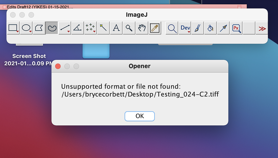Pick the Magnifying glass zoom tool
Image resolution: width=278 pixels, height=158 pixels.
pyautogui.click(x=129, y=28)
